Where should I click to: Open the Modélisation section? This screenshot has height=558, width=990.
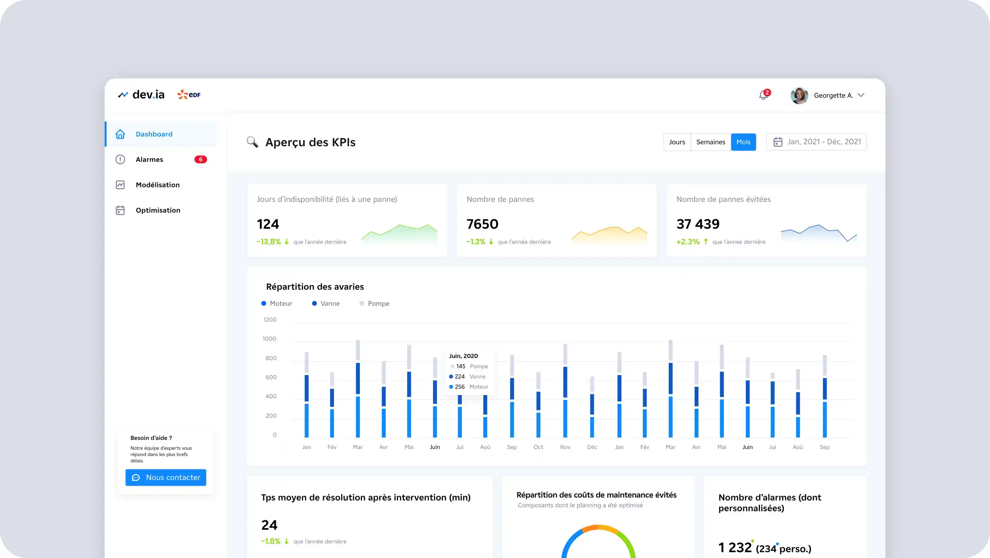158,184
